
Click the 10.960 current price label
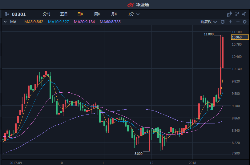[236, 37]
